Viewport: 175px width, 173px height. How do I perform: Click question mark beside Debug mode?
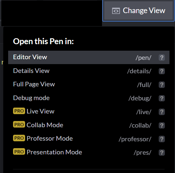[x=162, y=98]
